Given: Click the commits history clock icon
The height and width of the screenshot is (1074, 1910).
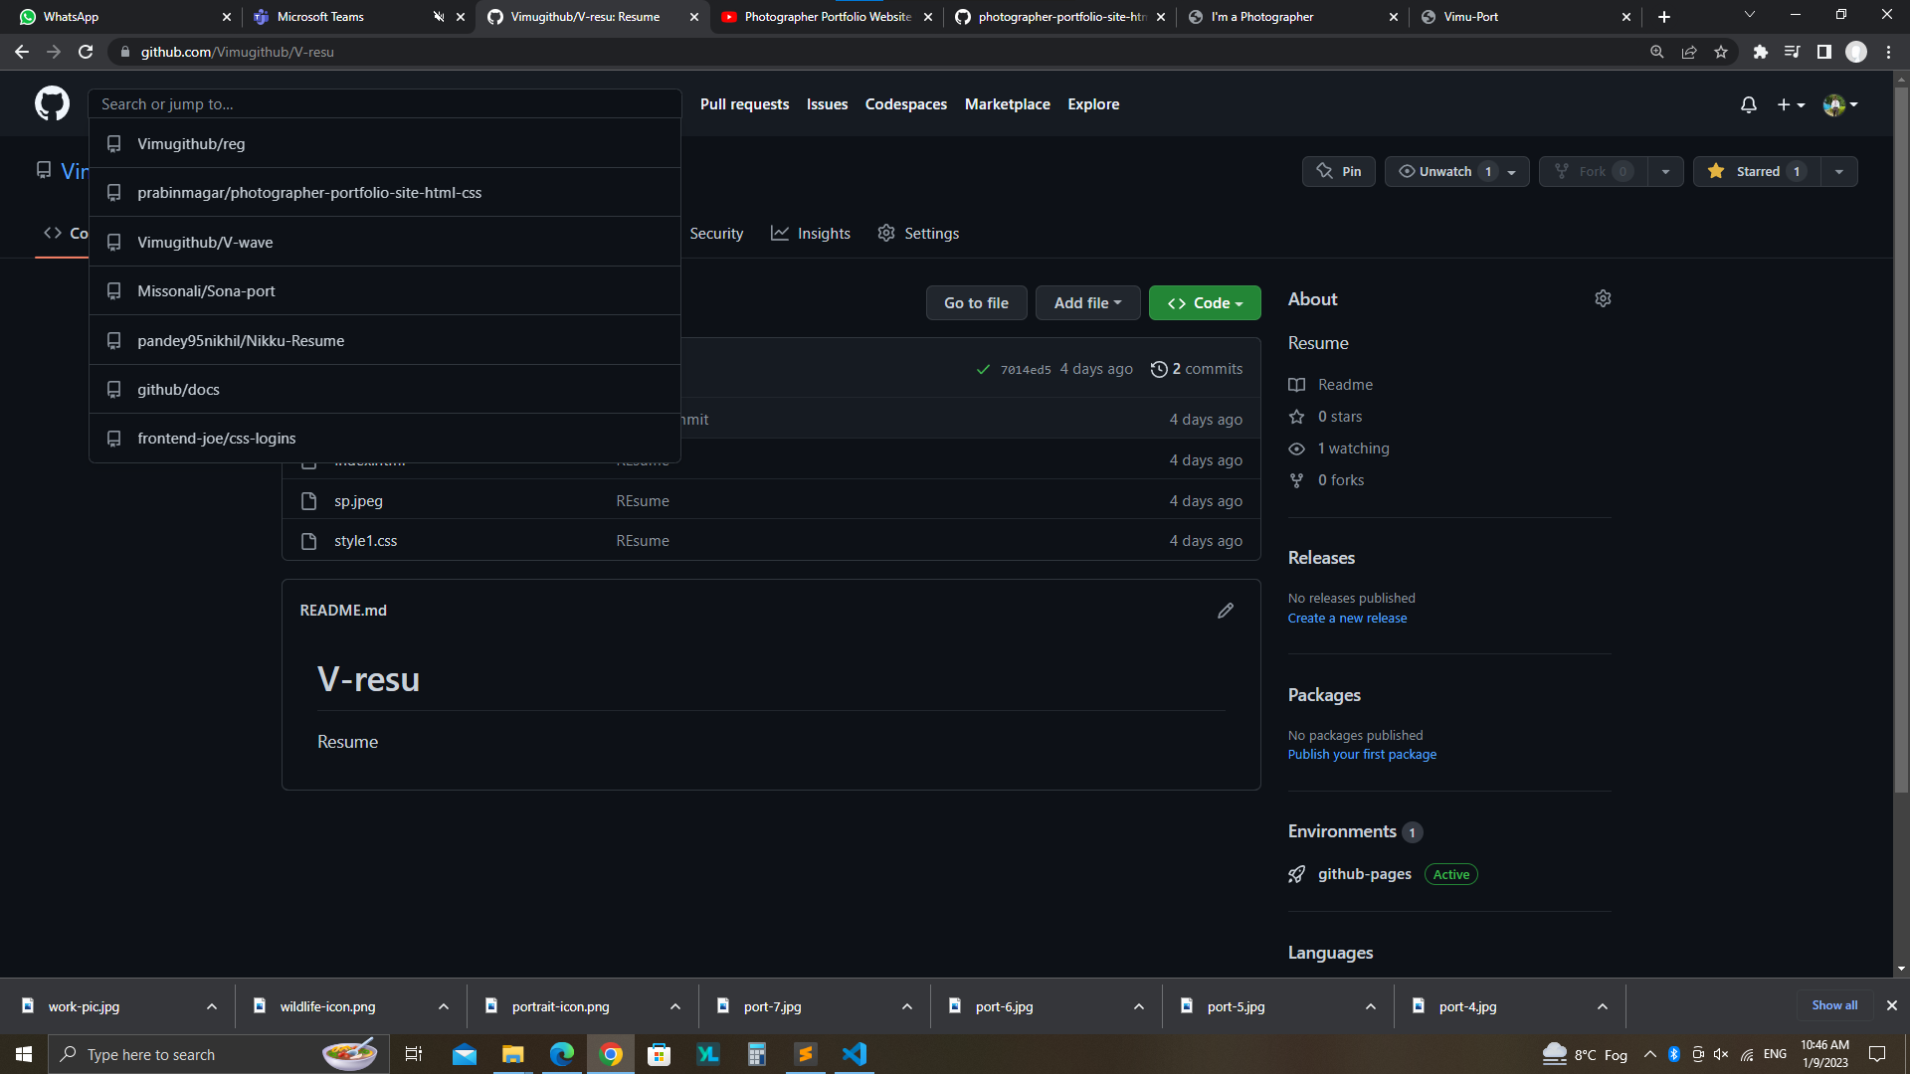Looking at the screenshot, I should [1158, 369].
